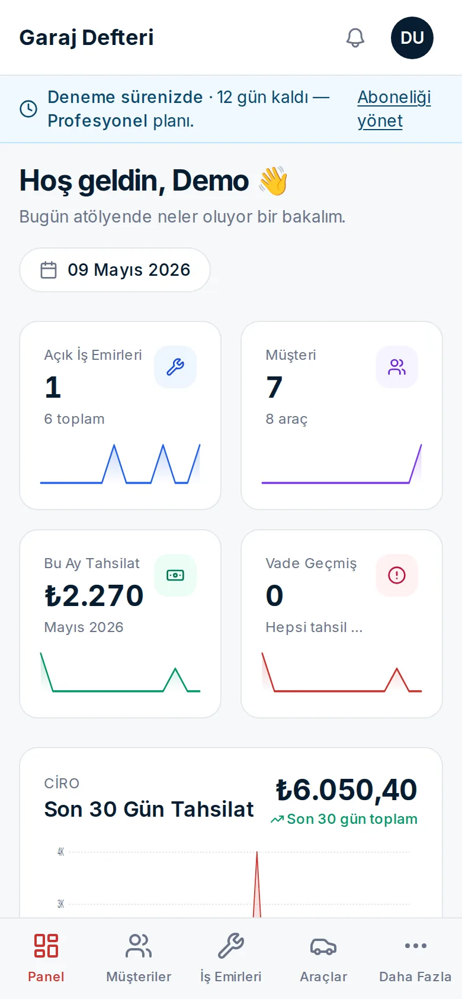Open the DU user avatar menu

[412, 38]
